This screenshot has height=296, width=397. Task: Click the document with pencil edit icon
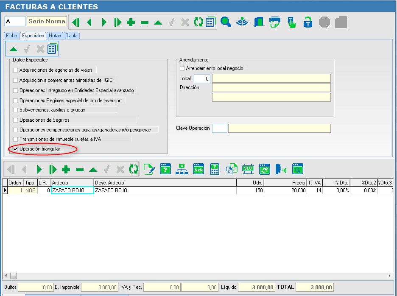(149, 169)
